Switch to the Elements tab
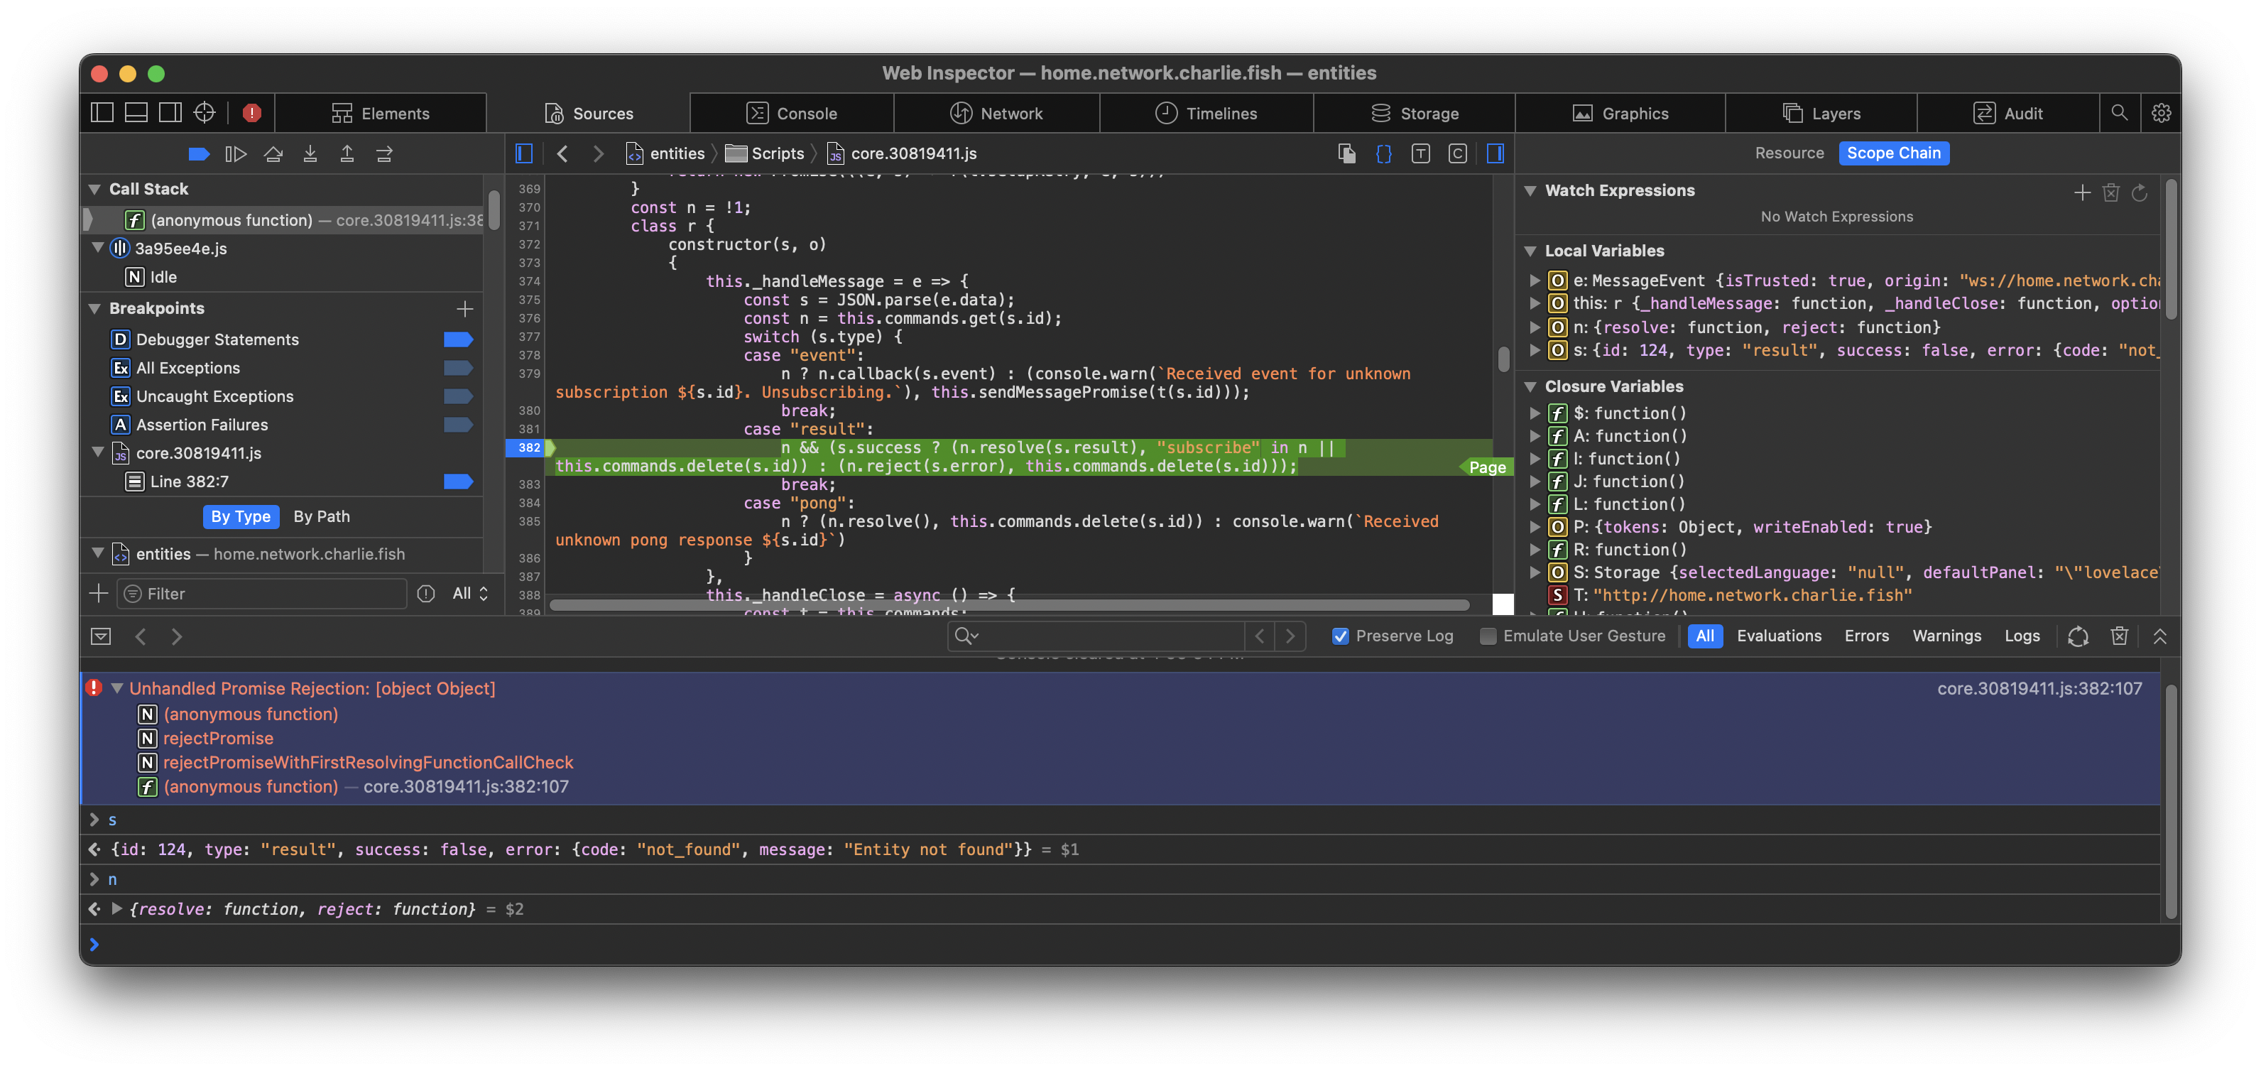 (380, 113)
